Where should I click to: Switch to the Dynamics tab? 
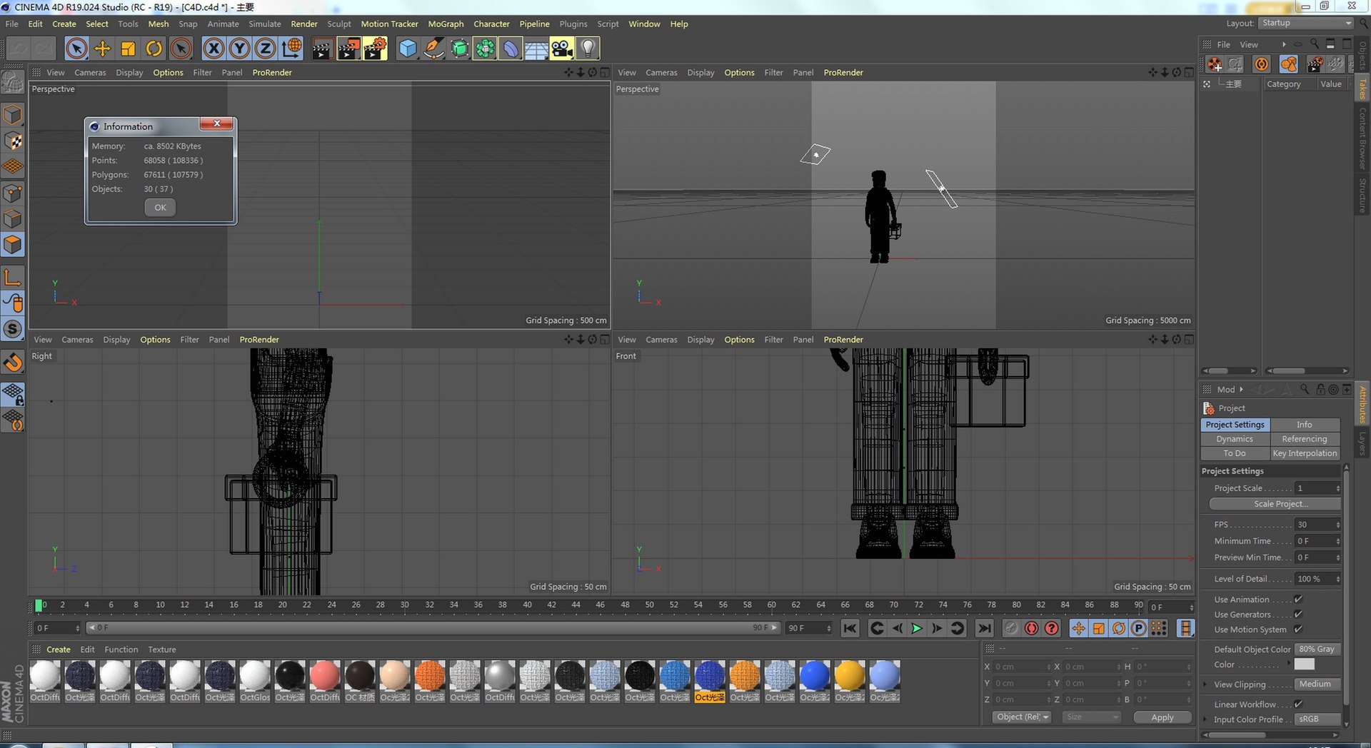(1235, 439)
